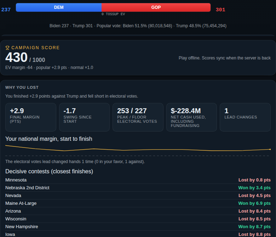Viewport: 276px width, 237px height.
Task: Click 'Lost by 8.5 pts' result
Action: click(254, 219)
